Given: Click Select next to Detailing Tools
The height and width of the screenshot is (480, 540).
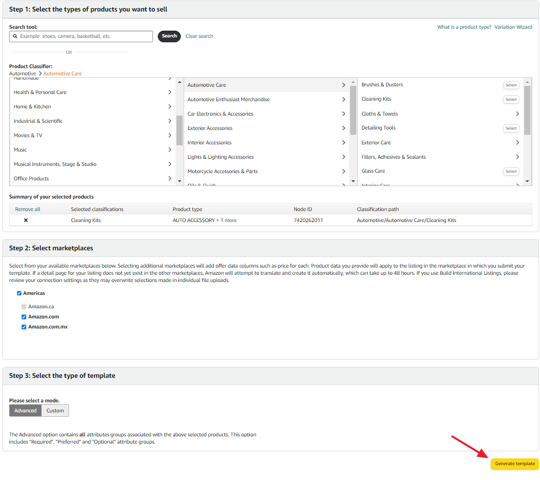Looking at the screenshot, I should click(511, 128).
